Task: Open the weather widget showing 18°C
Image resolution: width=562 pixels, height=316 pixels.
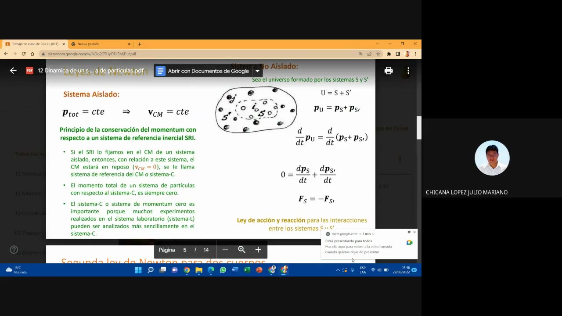Action: click(16, 270)
